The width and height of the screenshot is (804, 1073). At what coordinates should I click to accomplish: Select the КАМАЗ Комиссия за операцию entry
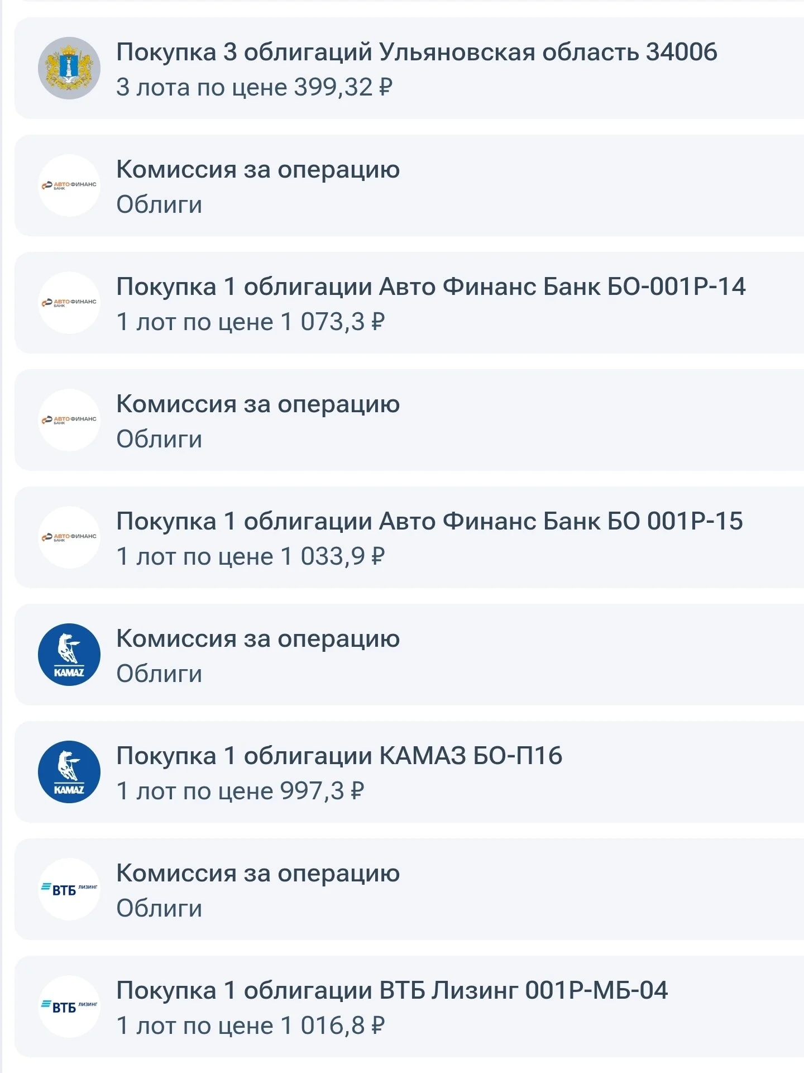tap(409, 655)
